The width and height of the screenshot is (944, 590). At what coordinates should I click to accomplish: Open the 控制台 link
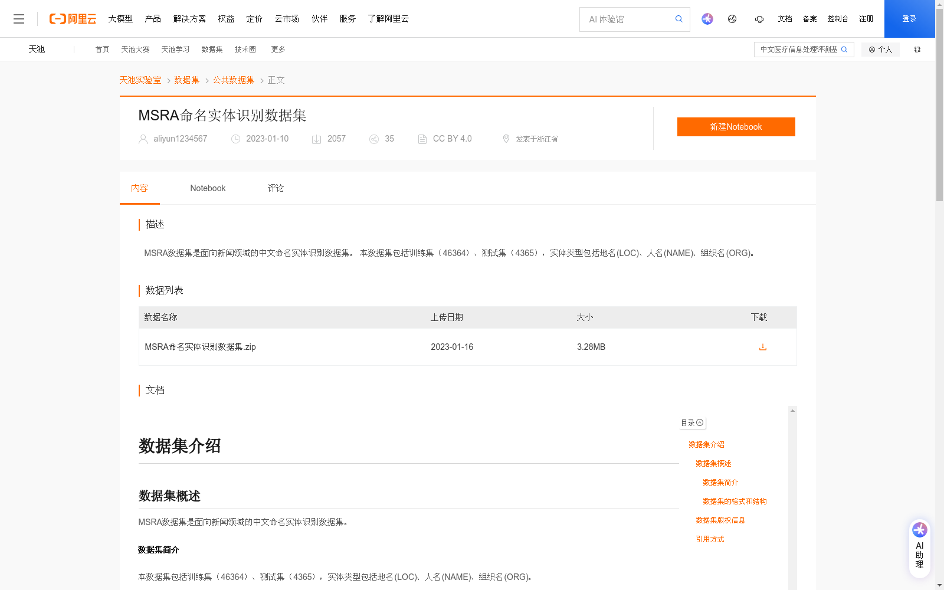coord(838,19)
